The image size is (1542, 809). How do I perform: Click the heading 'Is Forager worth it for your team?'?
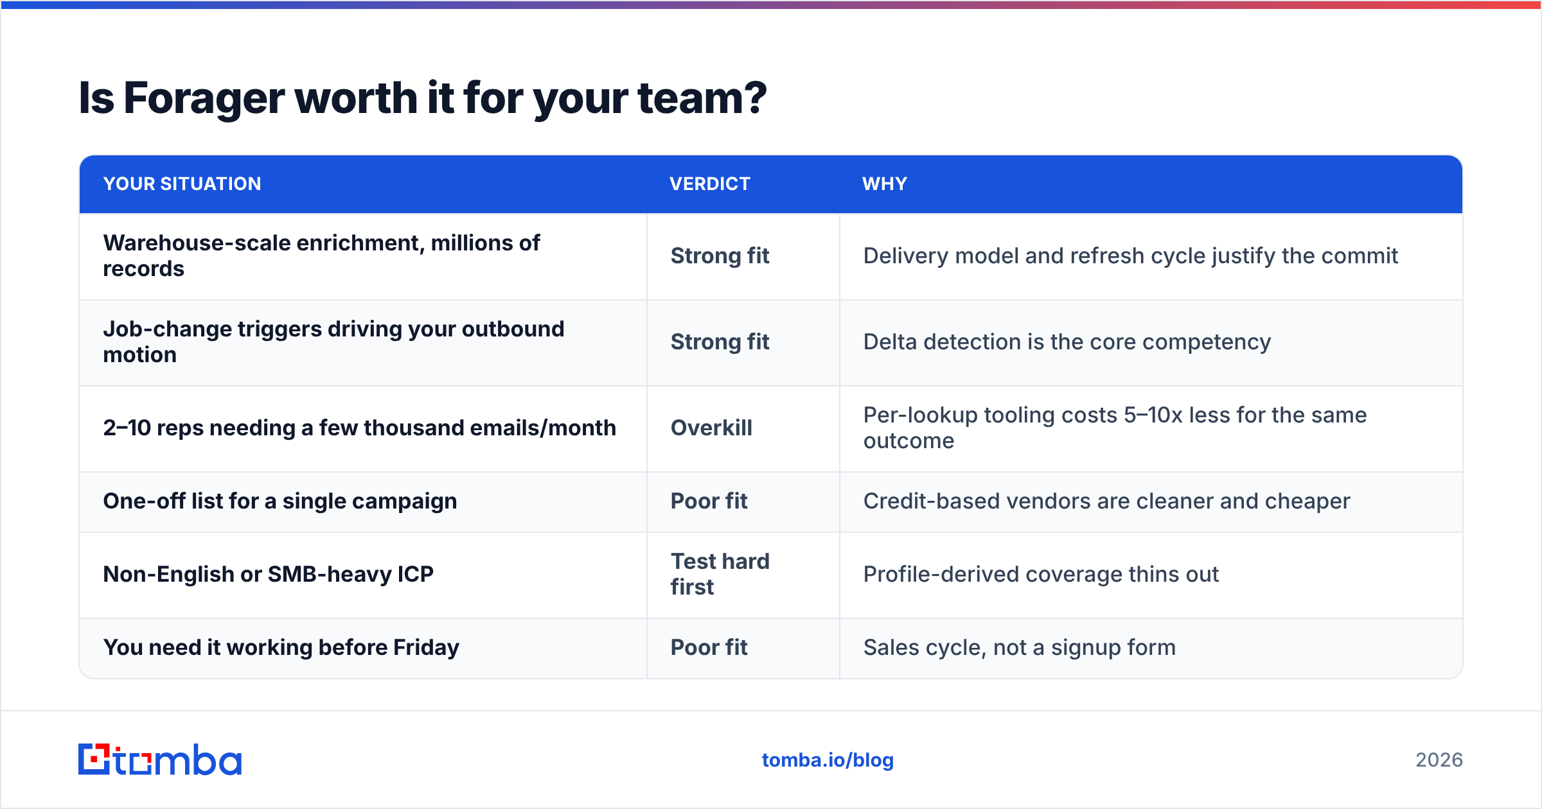(x=423, y=98)
